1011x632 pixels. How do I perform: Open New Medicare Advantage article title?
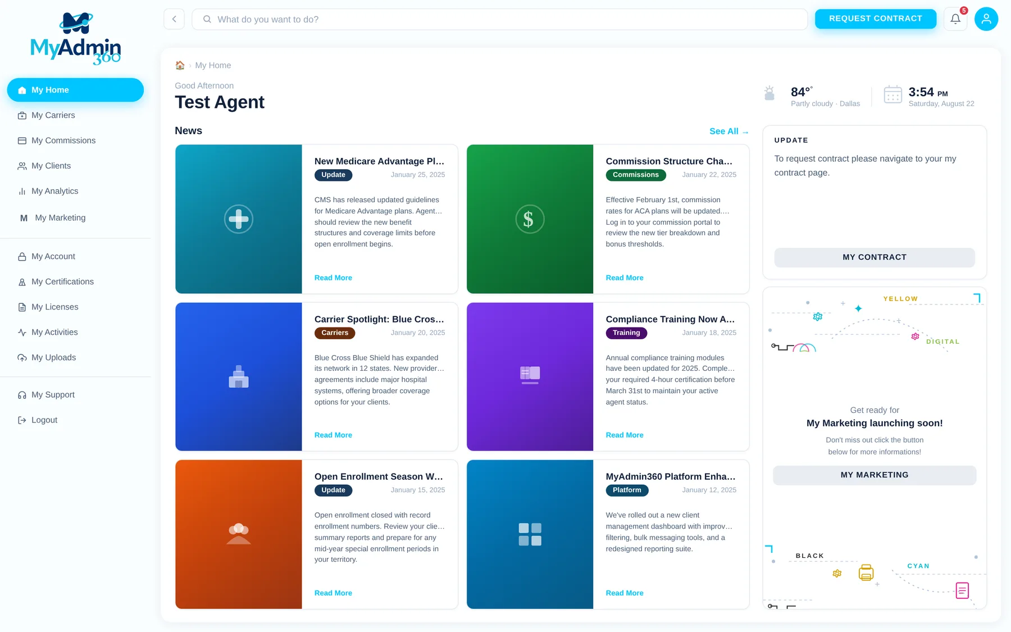379,161
